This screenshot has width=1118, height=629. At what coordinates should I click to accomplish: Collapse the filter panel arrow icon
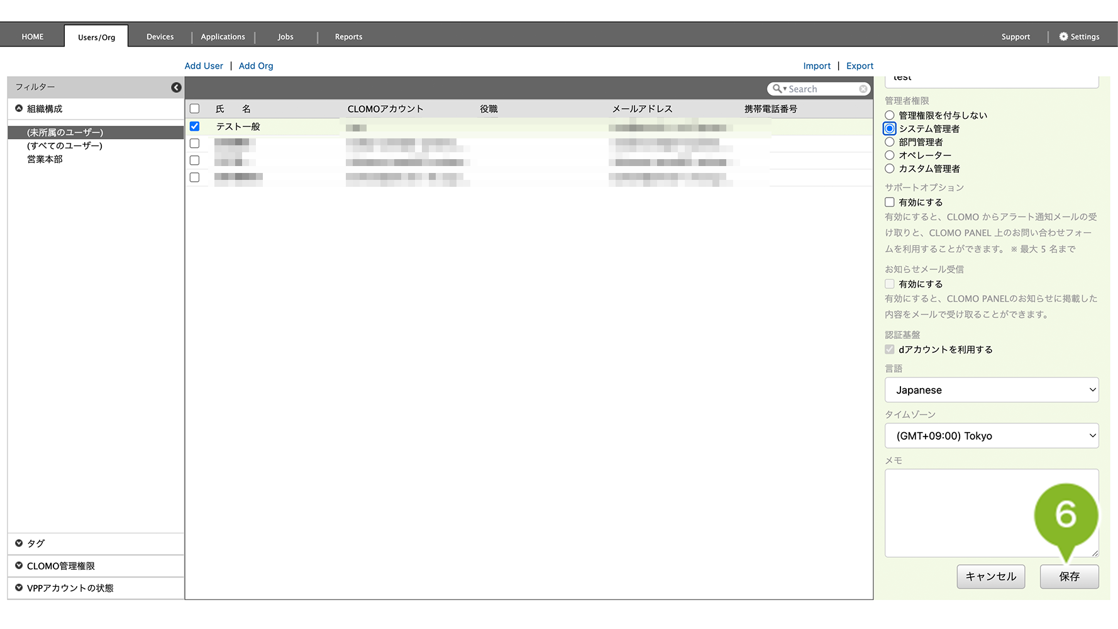[176, 87]
